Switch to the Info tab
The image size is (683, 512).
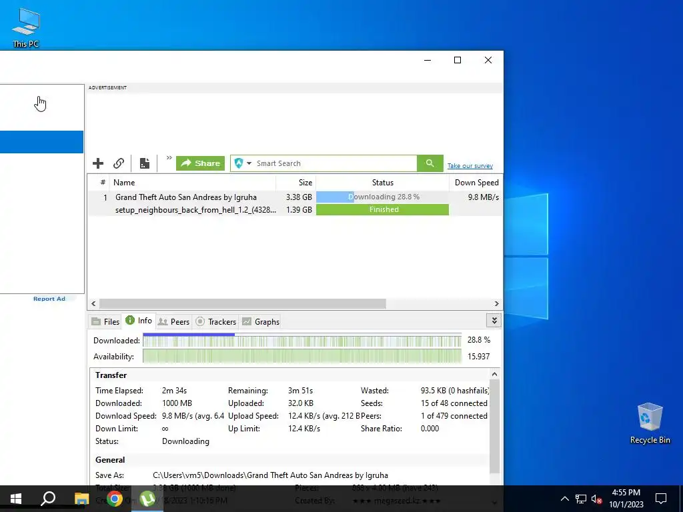[139, 321]
